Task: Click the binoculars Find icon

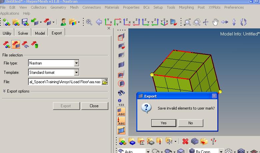Action: pyautogui.click(x=121, y=93)
